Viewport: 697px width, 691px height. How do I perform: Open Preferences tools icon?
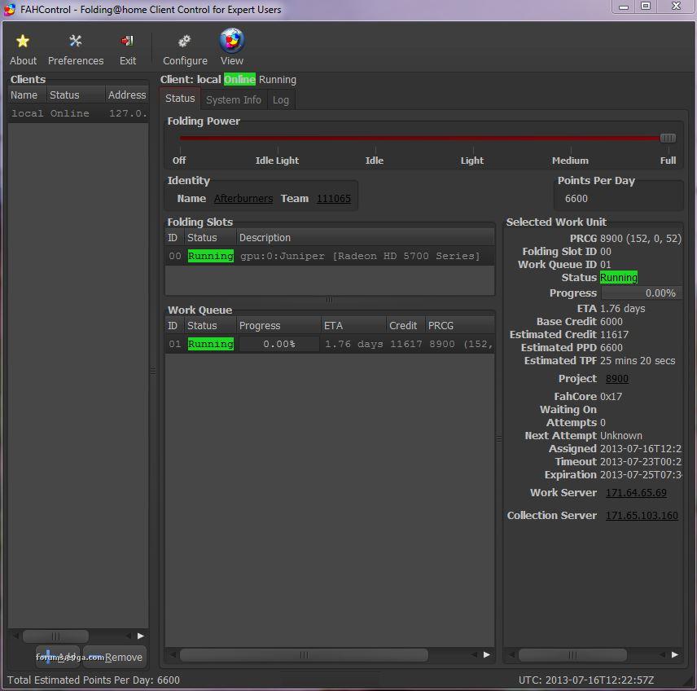76,42
